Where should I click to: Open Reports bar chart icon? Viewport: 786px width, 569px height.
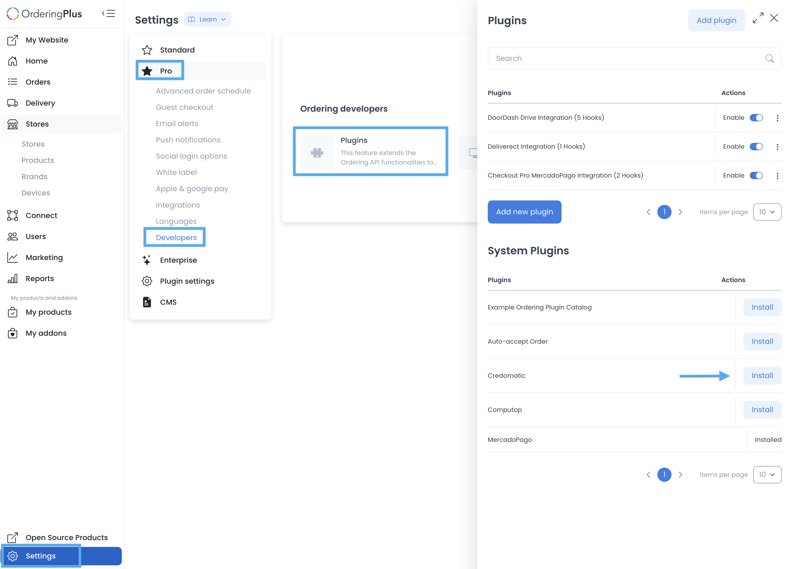(13, 278)
